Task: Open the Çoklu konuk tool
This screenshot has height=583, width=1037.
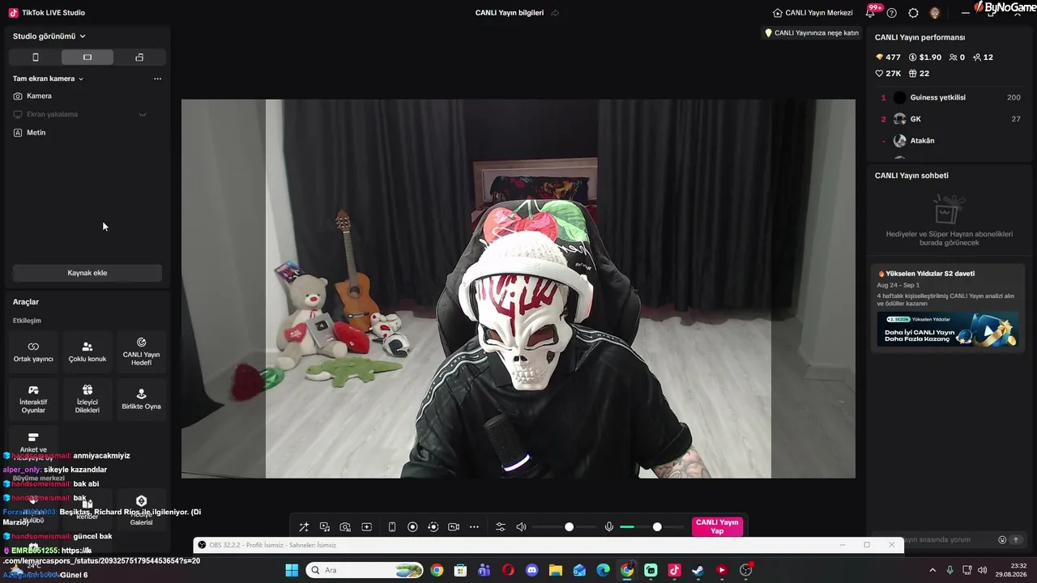Action: tap(87, 351)
